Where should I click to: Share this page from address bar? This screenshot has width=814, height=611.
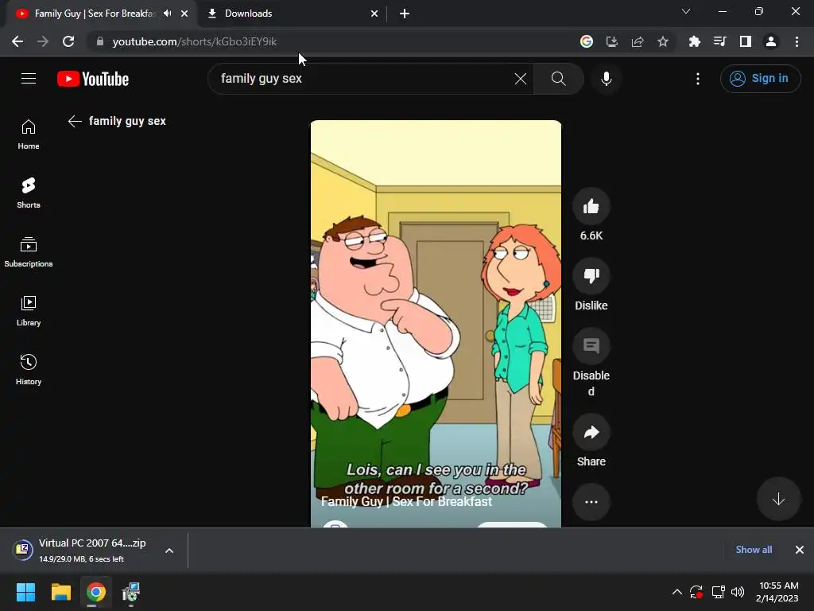(638, 41)
